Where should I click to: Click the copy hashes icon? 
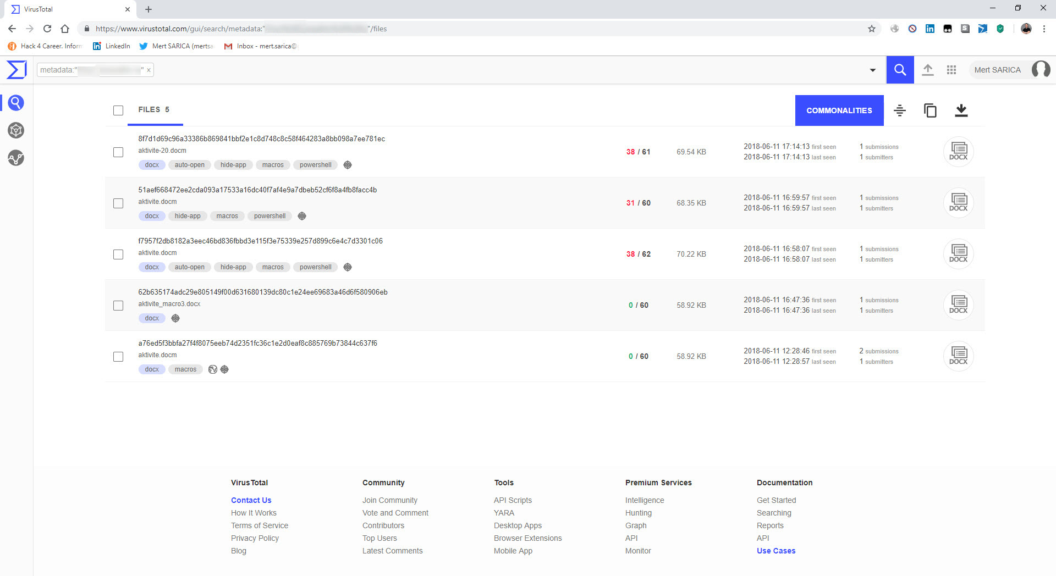point(930,110)
